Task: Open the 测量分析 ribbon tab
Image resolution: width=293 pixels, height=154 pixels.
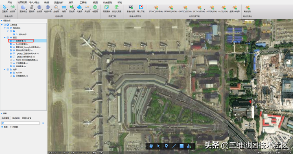Action: 59,2
